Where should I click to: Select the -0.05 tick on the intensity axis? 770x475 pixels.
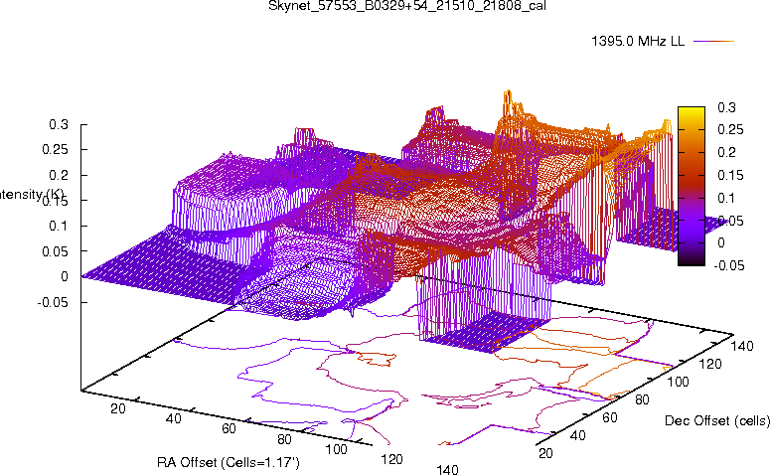pos(53,302)
